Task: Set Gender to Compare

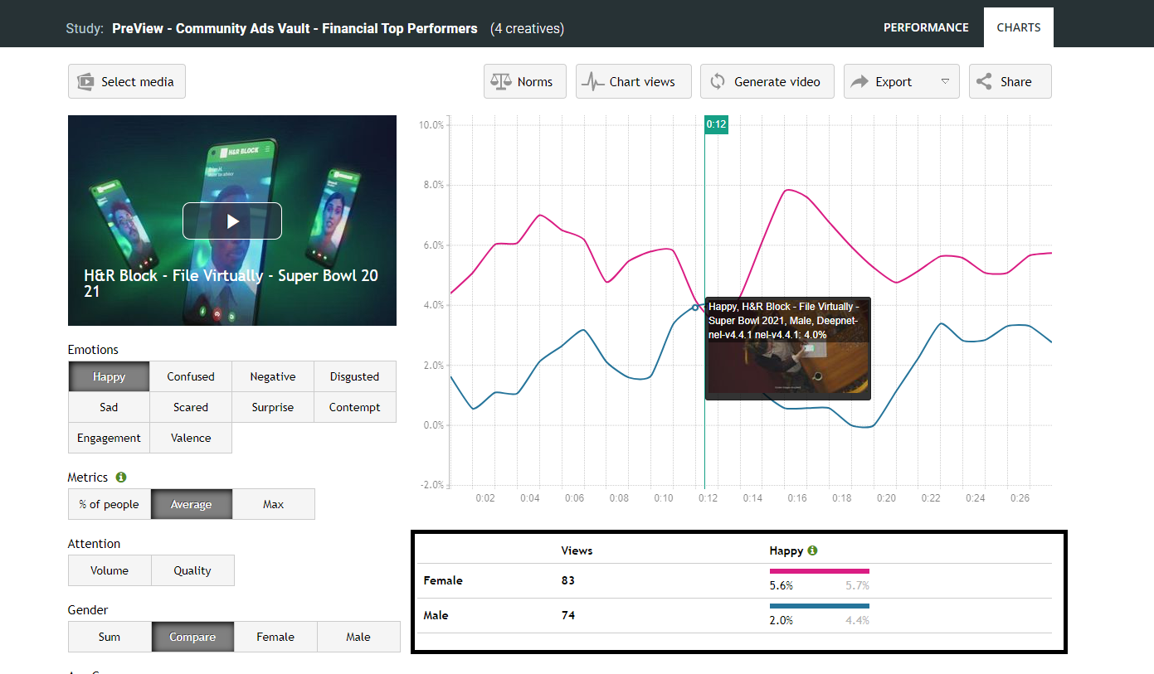Action: point(192,637)
